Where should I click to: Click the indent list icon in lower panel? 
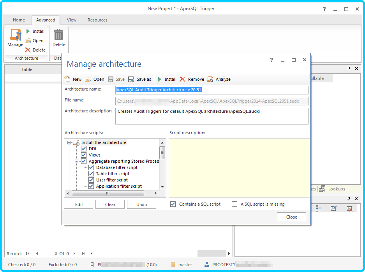[x=318, y=208]
